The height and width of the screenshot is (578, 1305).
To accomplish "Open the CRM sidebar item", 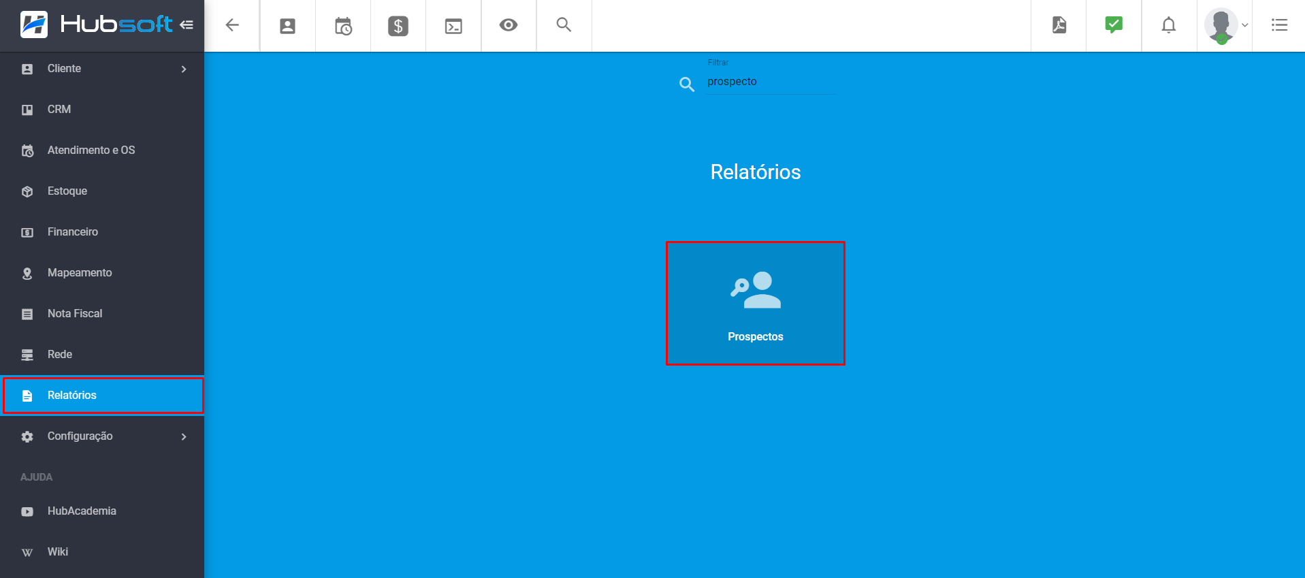I will point(102,110).
